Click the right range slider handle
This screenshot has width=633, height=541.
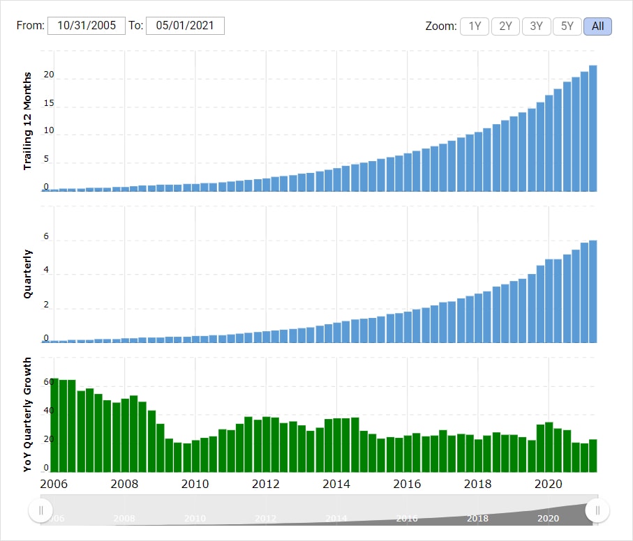(597, 510)
